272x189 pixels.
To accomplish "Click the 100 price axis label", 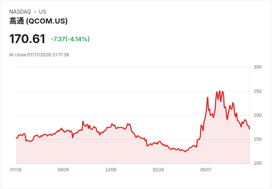I will coord(258,163).
